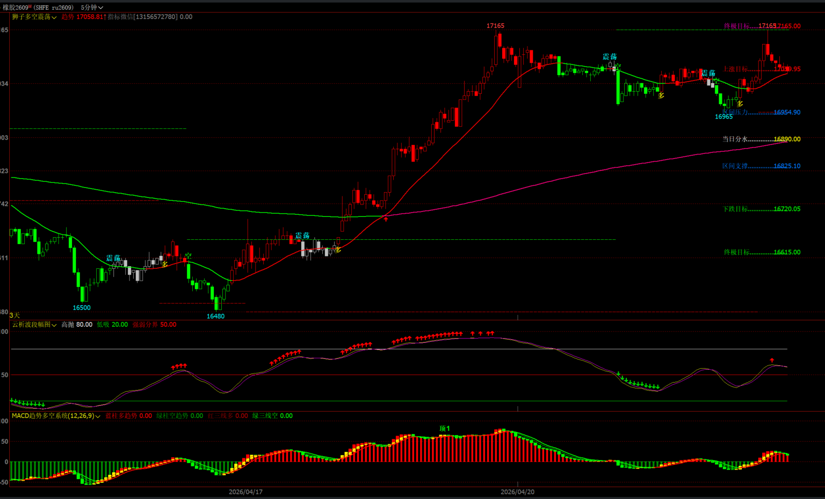Click the 2026/04/17 date marker on time axis
Screen dimensions: 825x499
click(x=245, y=491)
